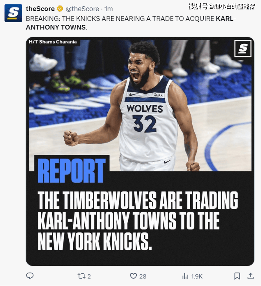Click the 1.9K views count
This screenshot has height=286, width=261.
pos(197,276)
